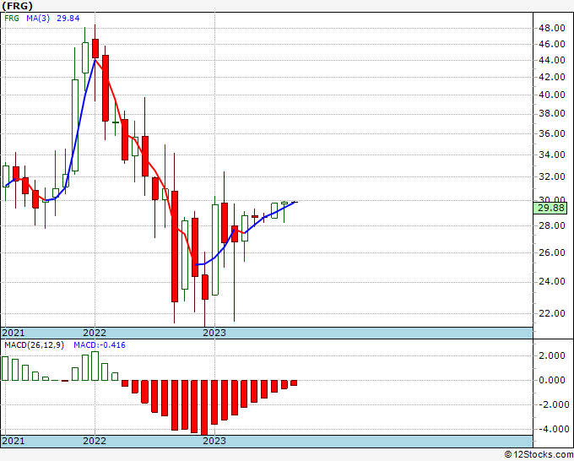Click 2023 on the price chart timeline

tap(214, 333)
